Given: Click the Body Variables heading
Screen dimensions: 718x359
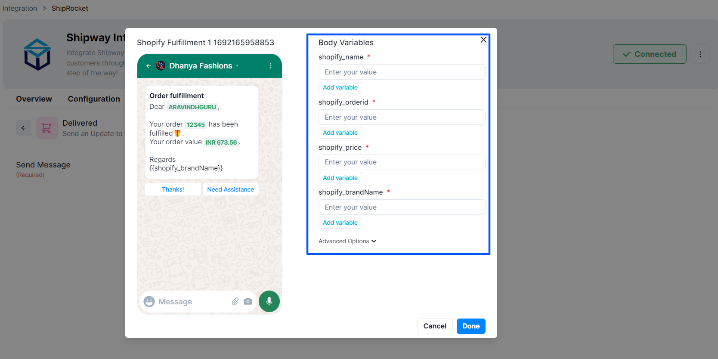Looking at the screenshot, I should 346,43.
